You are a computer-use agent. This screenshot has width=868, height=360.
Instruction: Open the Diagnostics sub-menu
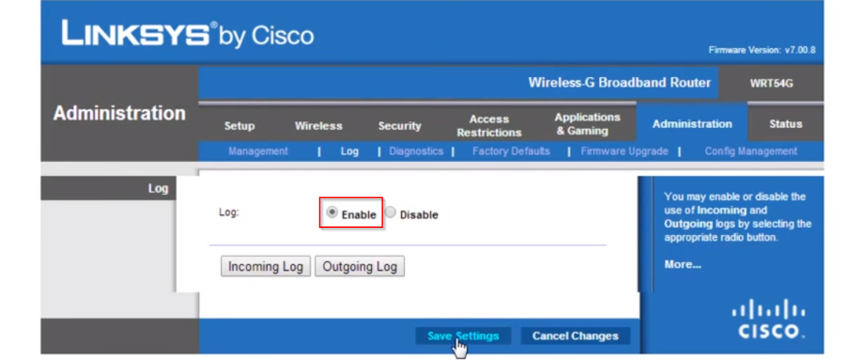tap(415, 152)
